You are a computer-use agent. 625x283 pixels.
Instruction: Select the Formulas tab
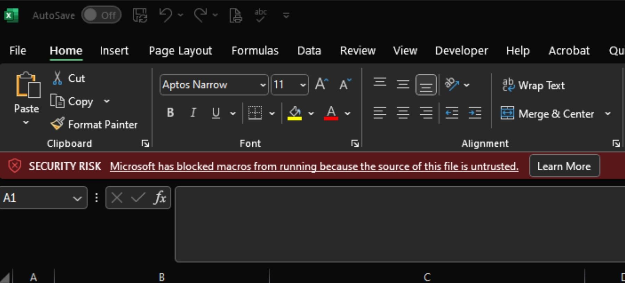pos(255,51)
